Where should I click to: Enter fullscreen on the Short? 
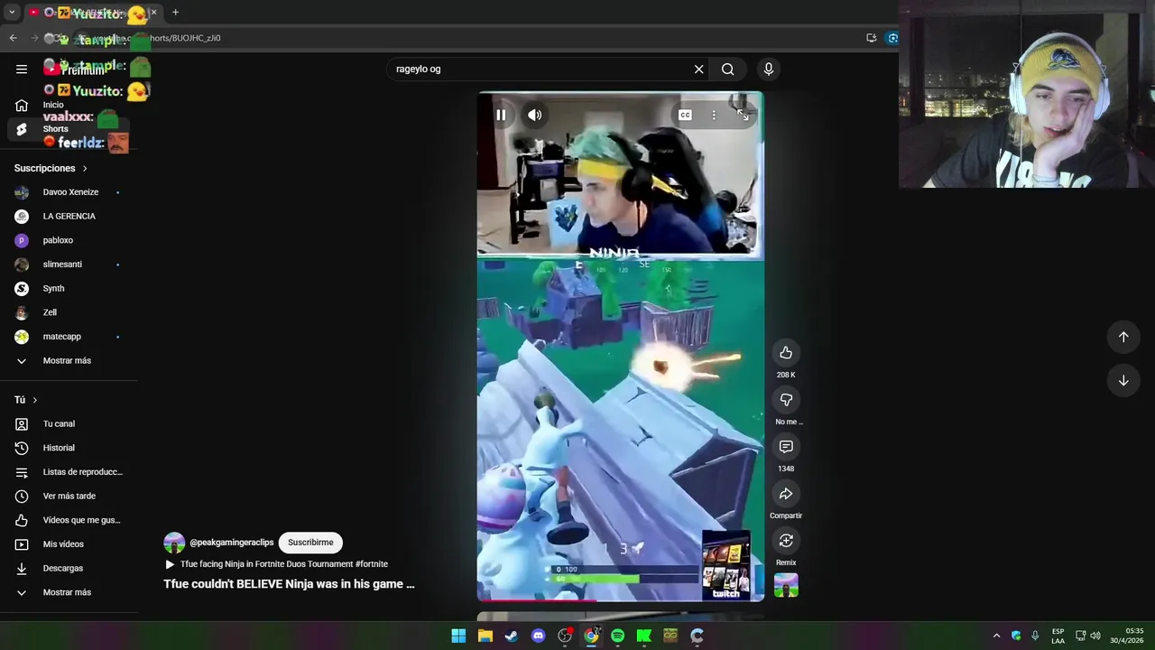tap(743, 115)
